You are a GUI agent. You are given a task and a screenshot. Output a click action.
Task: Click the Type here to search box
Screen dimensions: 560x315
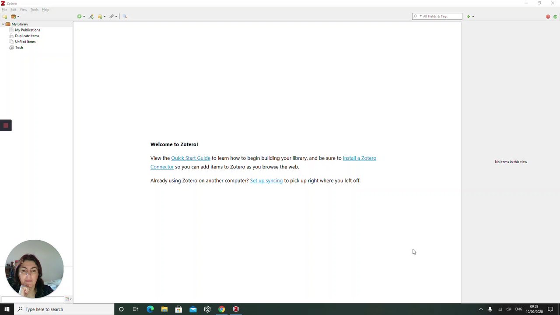(x=64, y=309)
